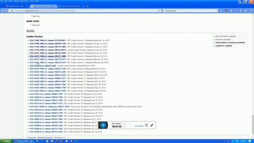Image resolution: width=254 pixels, height=143 pixels.
Task: Open build link for RS1 Insider Preview 27
Action: 46,132
